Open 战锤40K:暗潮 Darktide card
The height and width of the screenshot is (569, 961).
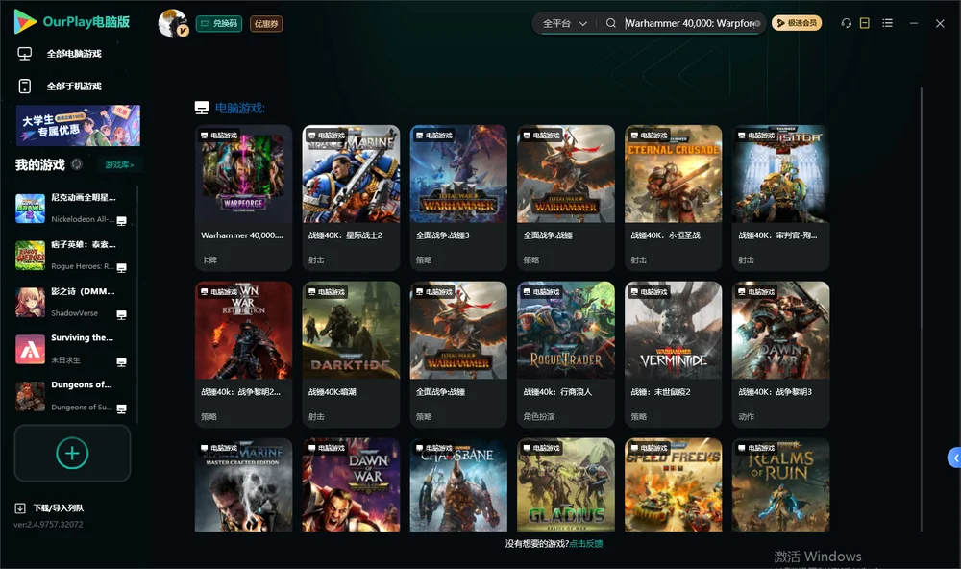pos(351,355)
